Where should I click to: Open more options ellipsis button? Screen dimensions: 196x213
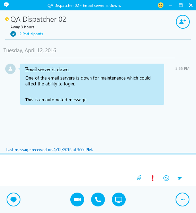point(182,200)
